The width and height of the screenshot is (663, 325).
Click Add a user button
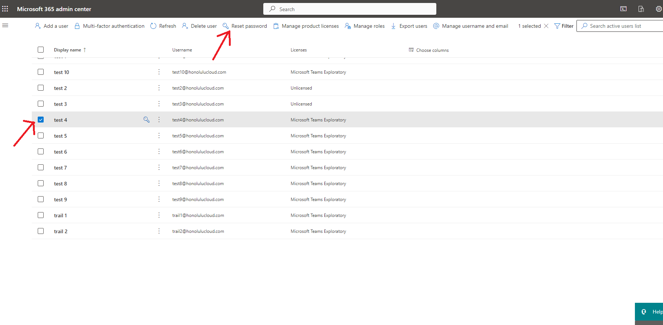[x=52, y=26]
